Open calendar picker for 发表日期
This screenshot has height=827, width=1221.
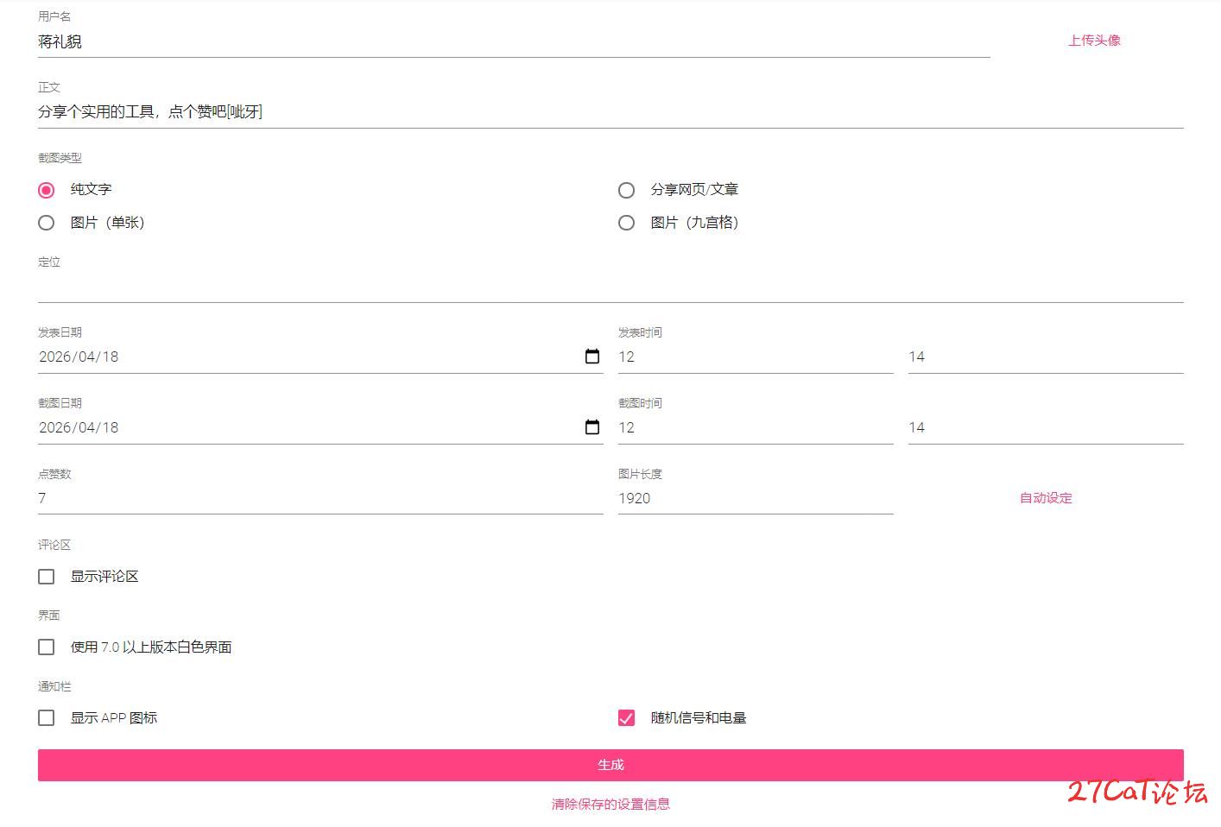592,357
